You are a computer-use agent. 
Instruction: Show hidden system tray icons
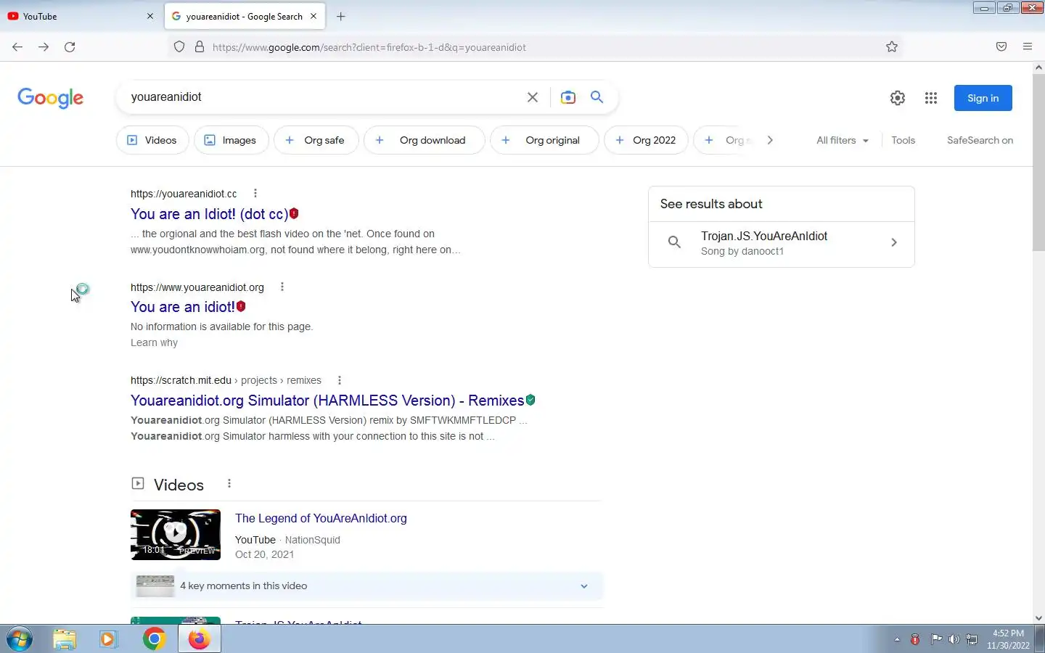click(x=897, y=639)
